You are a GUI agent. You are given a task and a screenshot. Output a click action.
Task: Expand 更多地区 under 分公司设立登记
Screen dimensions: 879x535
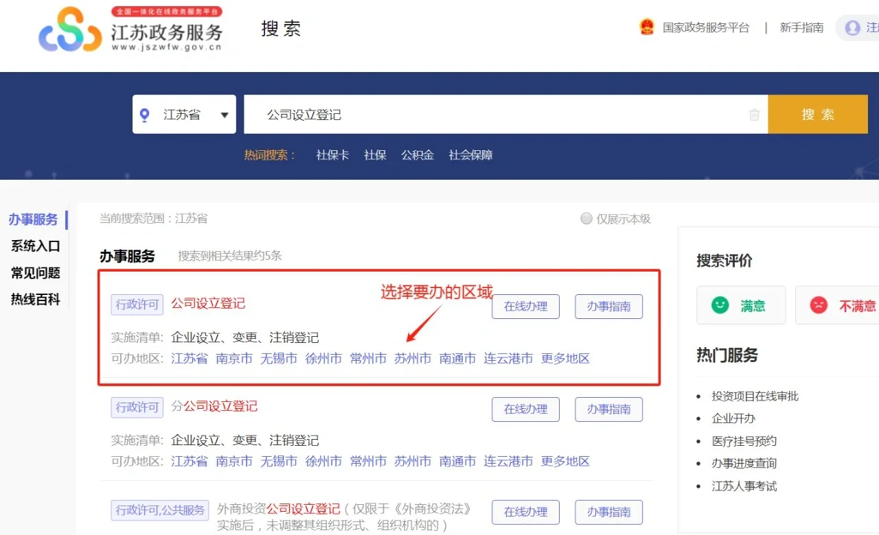coord(565,462)
